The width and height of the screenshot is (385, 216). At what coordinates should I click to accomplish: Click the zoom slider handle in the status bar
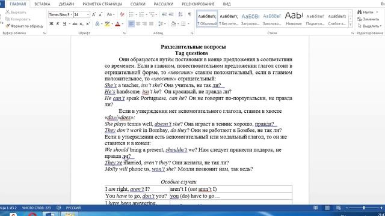pyautogui.click(x=364, y=208)
